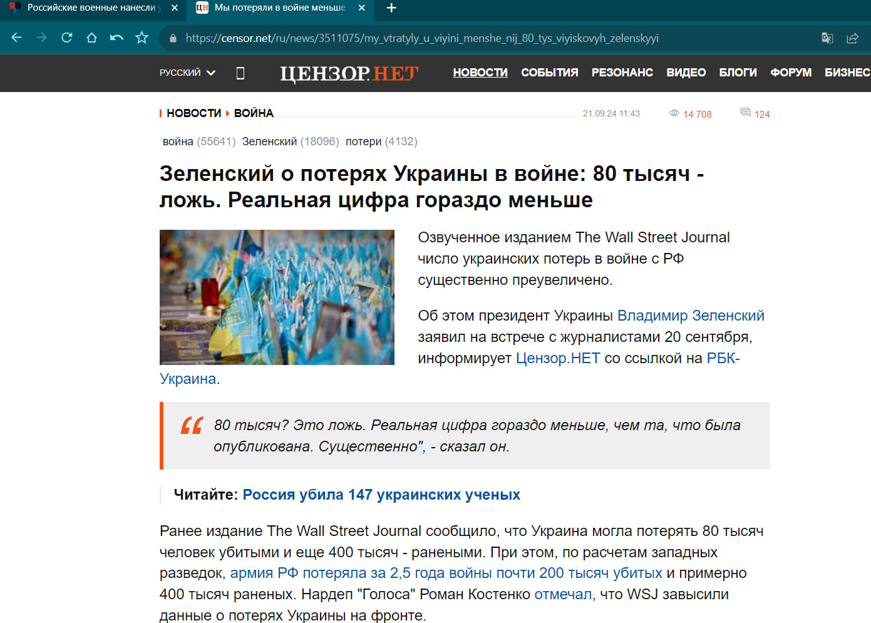This screenshot has height=623, width=871.
Task: Open the СОБЫТИЯ menu item
Action: tap(550, 73)
